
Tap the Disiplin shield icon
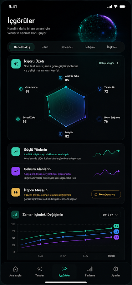(60, 134)
